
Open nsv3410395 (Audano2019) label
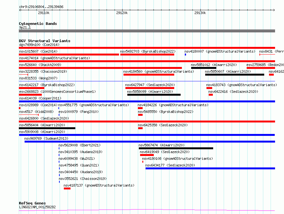pyautogui.click(x=80, y=152)
